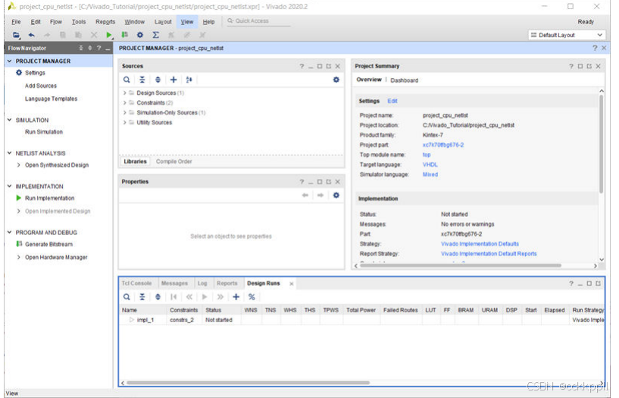Click reset to first step icon in Design Runs
619x398 pixels.
coord(174,297)
